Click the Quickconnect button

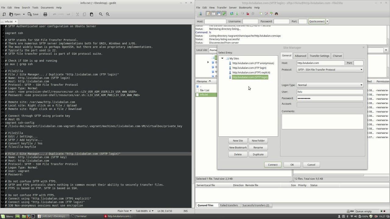pyautogui.click(x=317, y=21)
